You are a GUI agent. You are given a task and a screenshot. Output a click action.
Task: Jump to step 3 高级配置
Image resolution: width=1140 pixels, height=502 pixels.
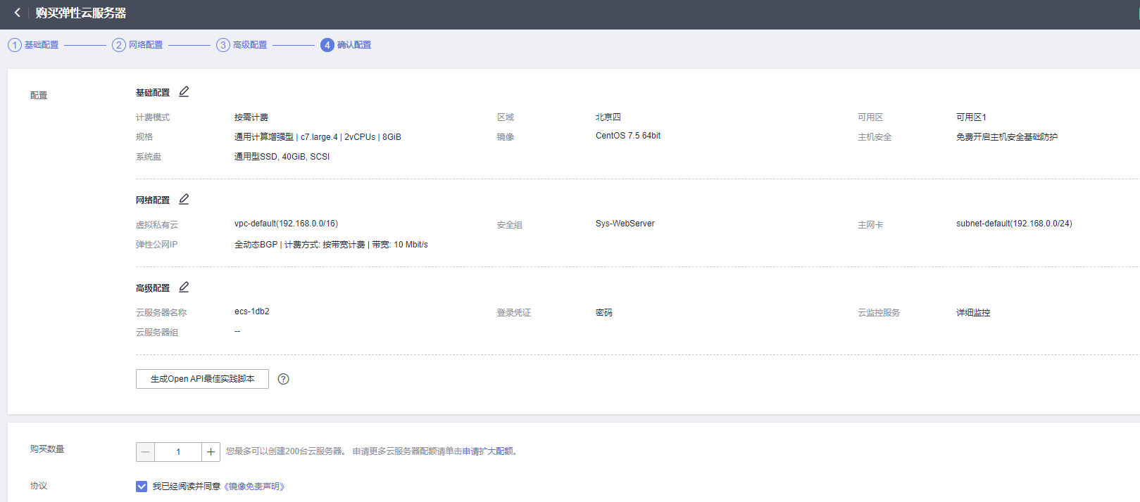pos(242,45)
